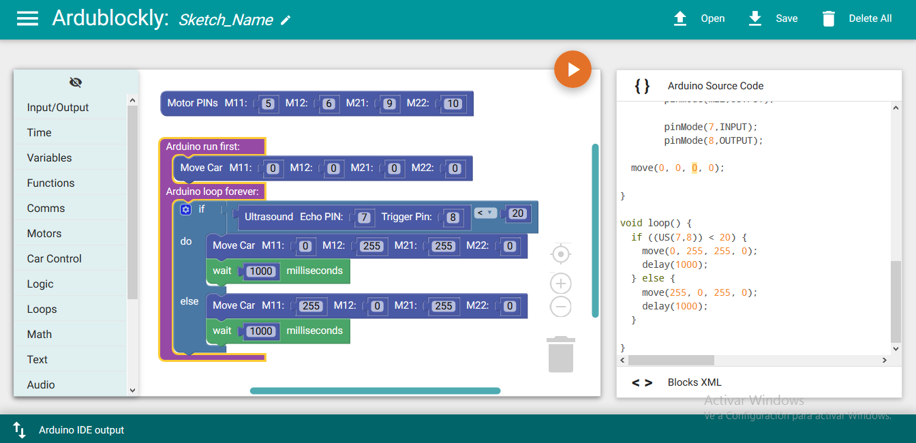This screenshot has width=916, height=443.
Task: Center the workspace with crosshair icon
Action: 561,254
